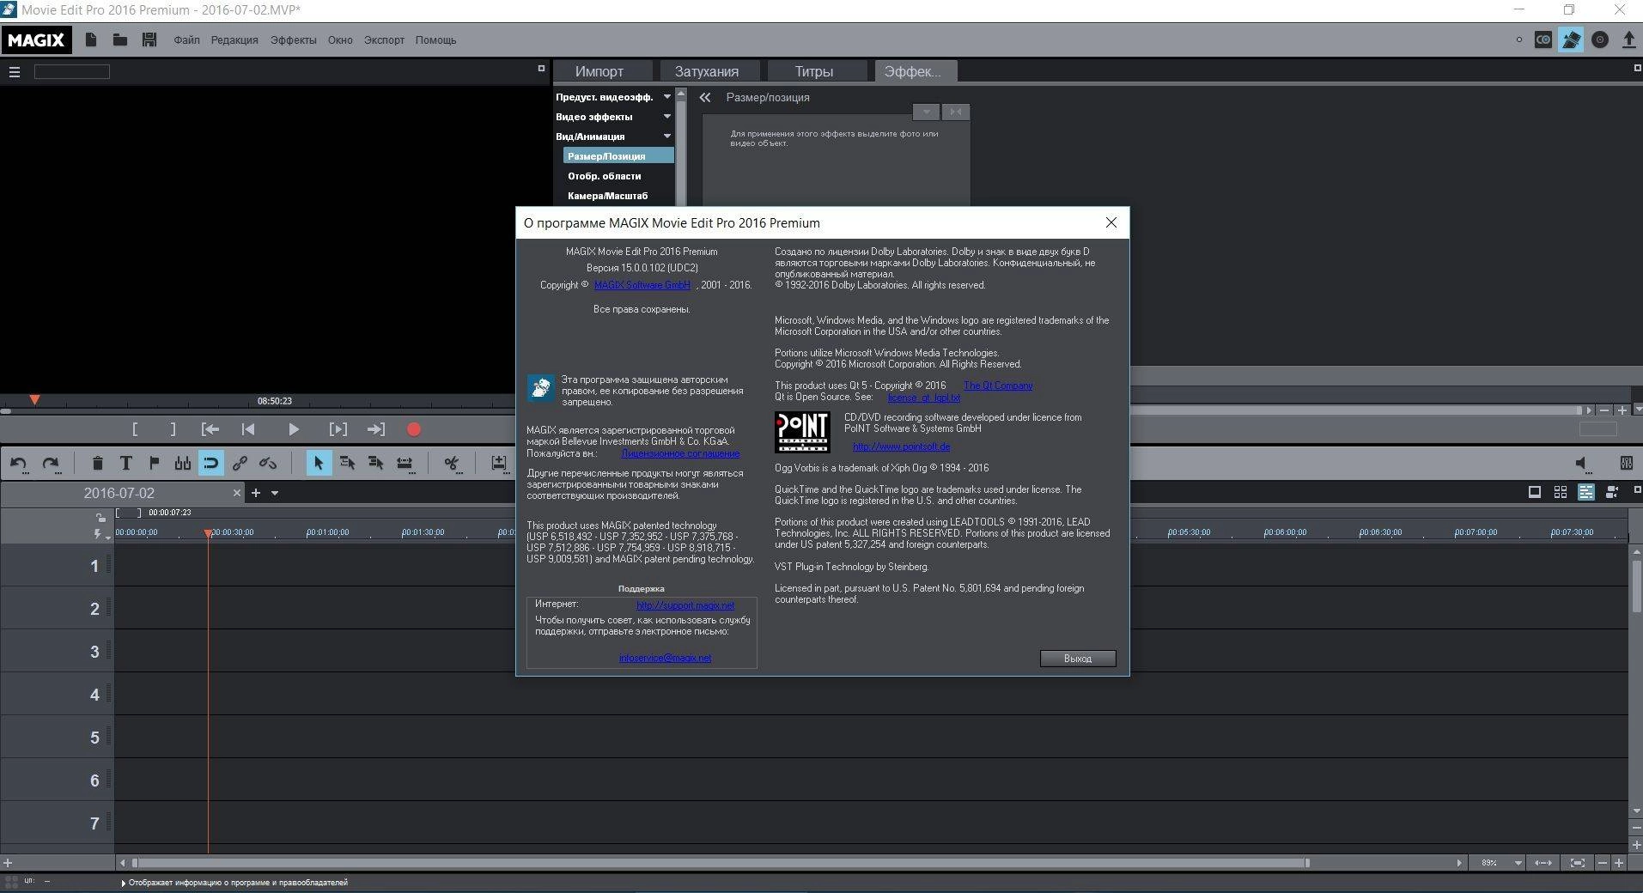Click the stretch objects tool icon
This screenshot has height=893, width=1643.
coord(405,464)
